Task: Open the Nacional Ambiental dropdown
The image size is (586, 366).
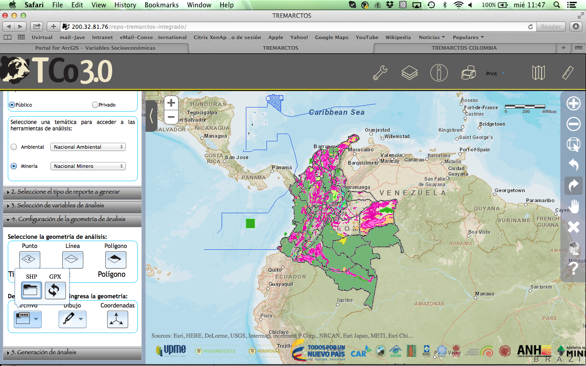Action: point(88,147)
